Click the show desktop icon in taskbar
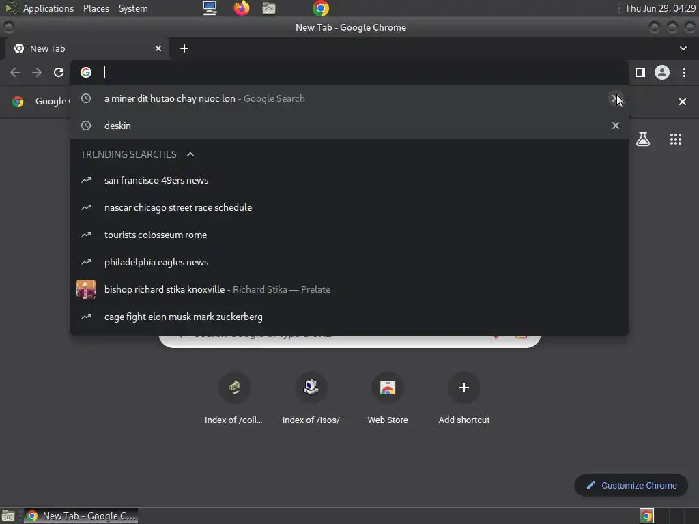This screenshot has width=699, height=524. point(8,516)
